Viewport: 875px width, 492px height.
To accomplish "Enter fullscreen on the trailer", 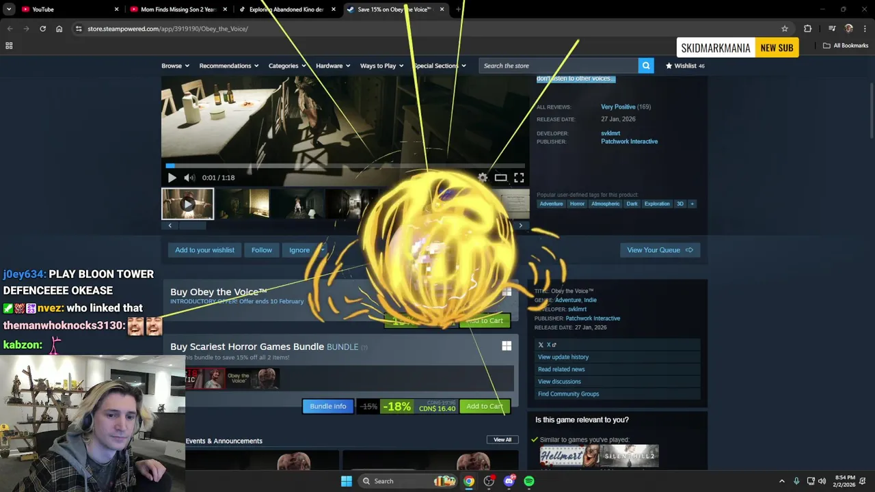I will [519, 178].
